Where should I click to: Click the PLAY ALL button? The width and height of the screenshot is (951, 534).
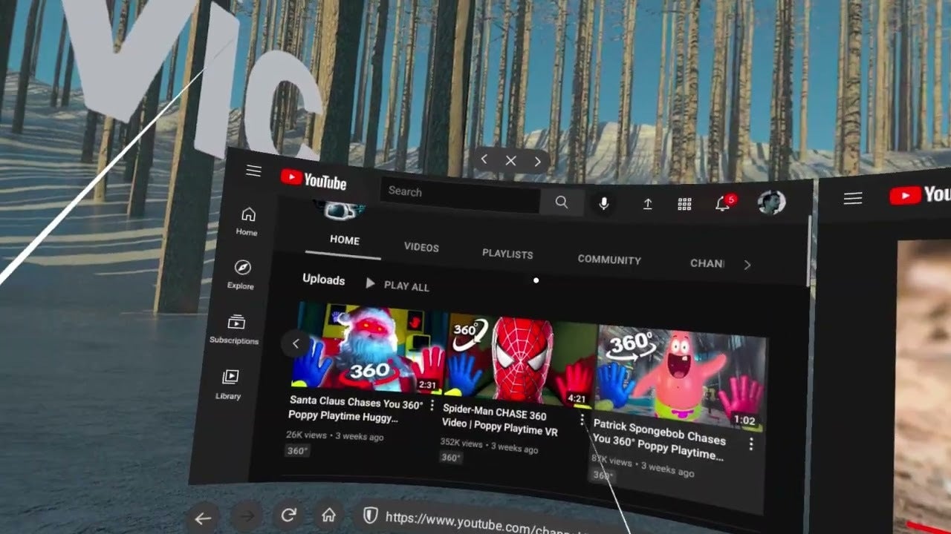[397, 285]
